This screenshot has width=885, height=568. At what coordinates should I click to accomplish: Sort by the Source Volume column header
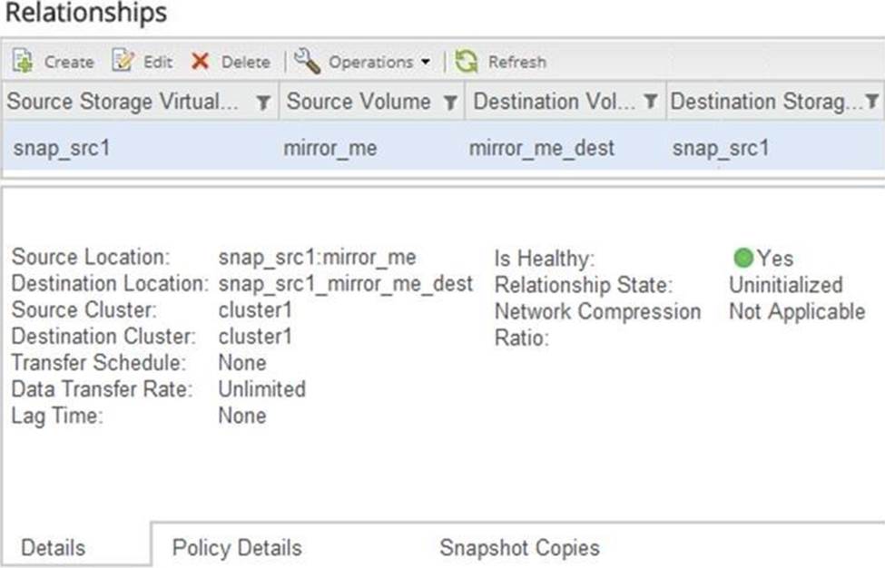(x=359, y=102)
